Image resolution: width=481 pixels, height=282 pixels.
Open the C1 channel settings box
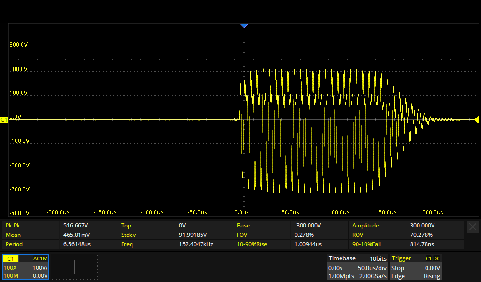(25, 267)
